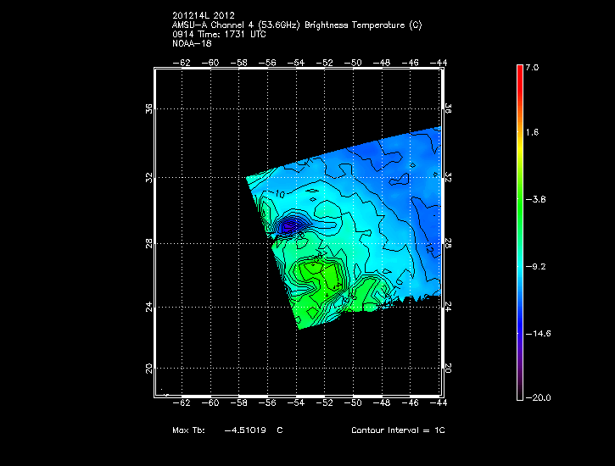This screenshot has height=466, width=615.
Task: Click the "Contour Interval = 1C" text
Action: (398, 430)
